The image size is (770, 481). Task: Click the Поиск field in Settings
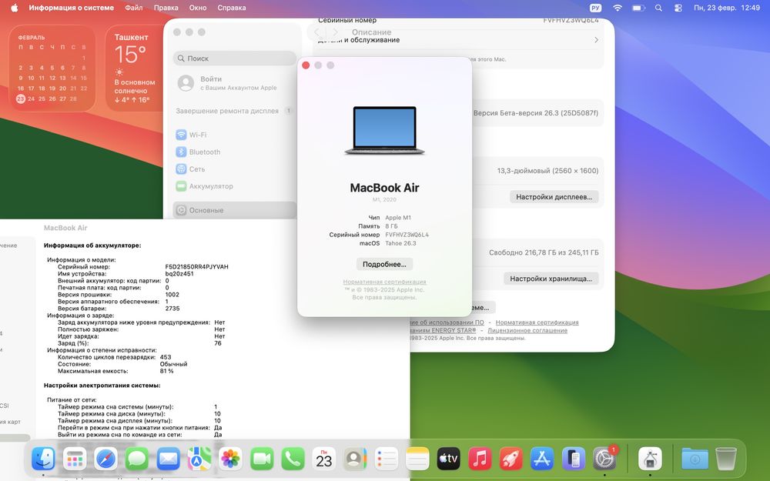click(235, 58)
